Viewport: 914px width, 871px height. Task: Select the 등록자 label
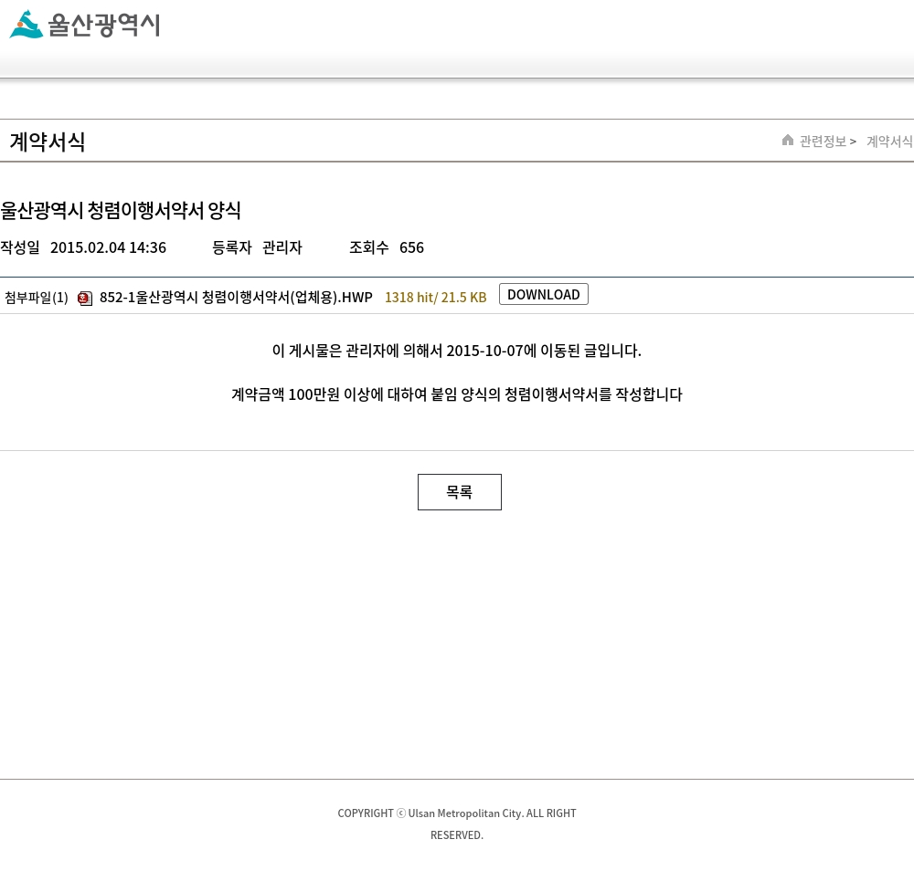(x=232, y=248)
